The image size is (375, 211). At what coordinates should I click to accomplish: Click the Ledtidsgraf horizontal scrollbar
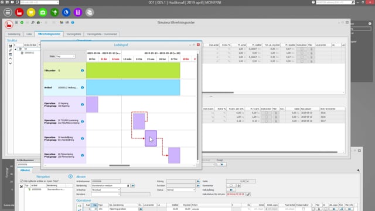(x=120, y=165)
